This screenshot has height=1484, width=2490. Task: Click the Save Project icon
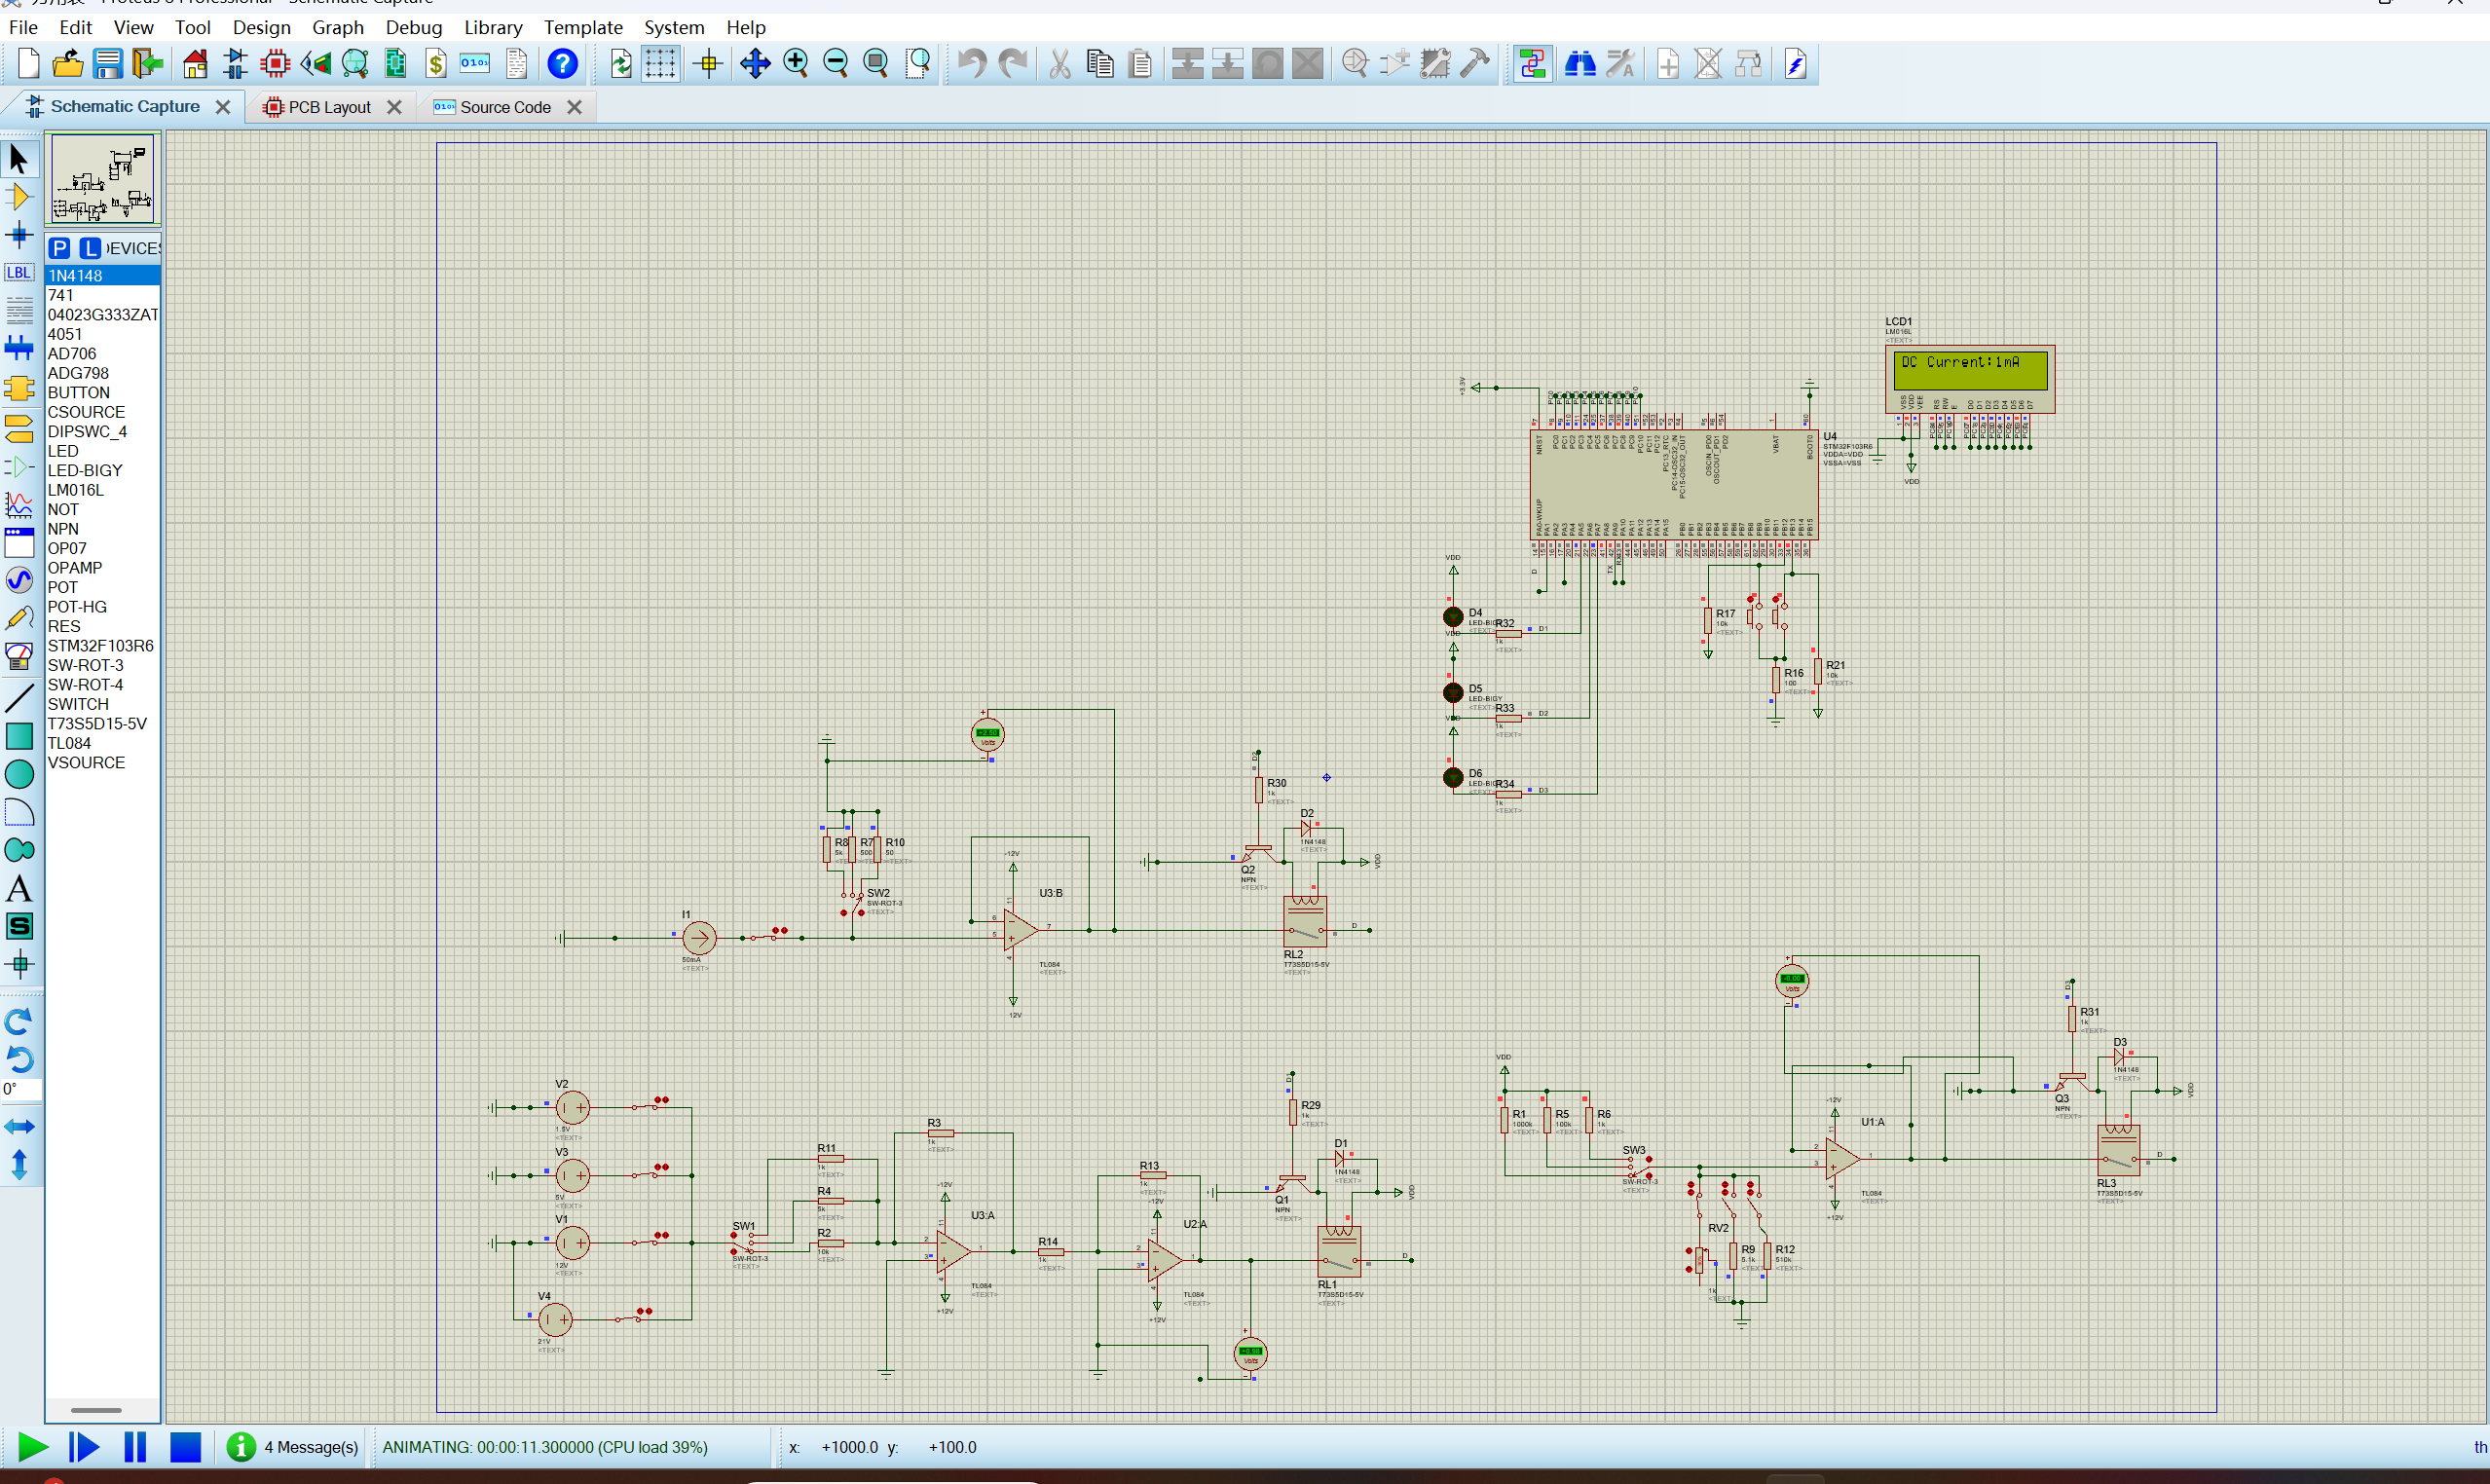107,64
